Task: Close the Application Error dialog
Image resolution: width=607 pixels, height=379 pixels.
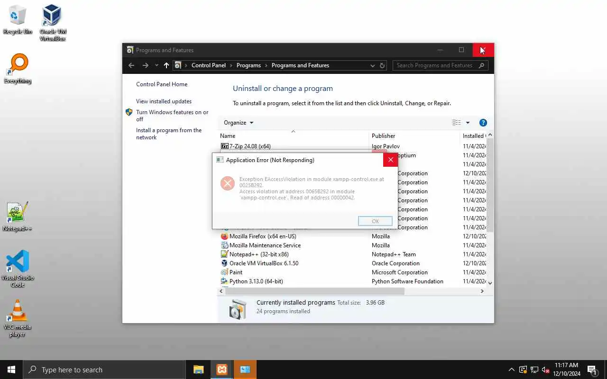Action: 390,160
